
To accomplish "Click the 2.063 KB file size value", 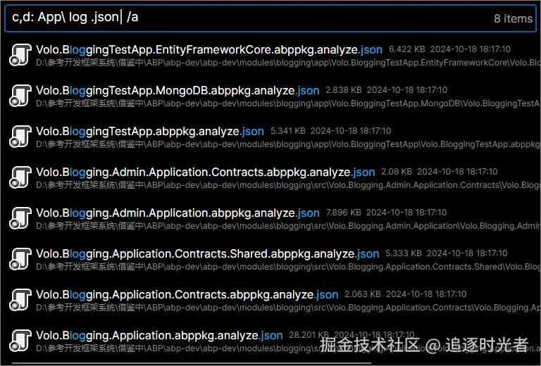I will pos(363,294).
